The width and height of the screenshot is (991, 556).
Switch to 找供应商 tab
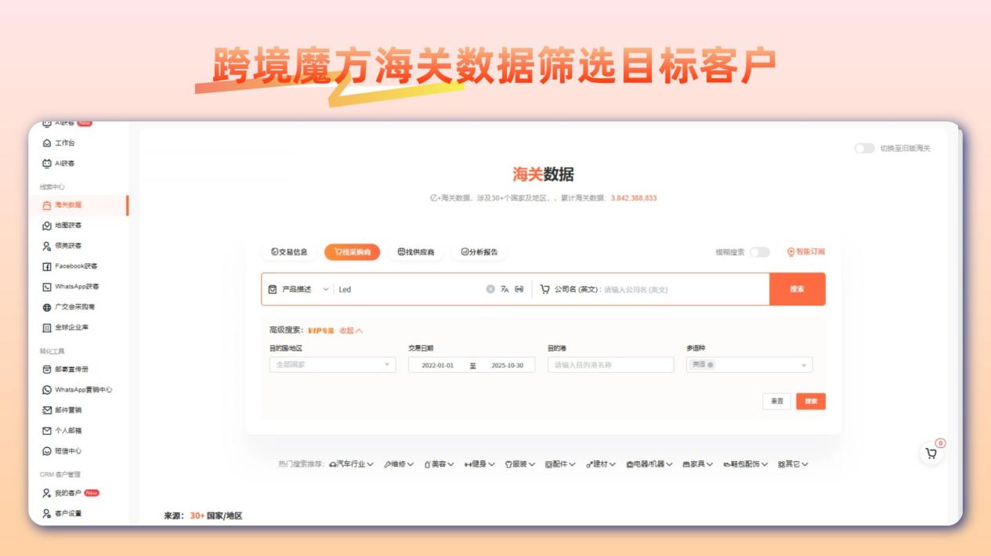tap(417, 252)
